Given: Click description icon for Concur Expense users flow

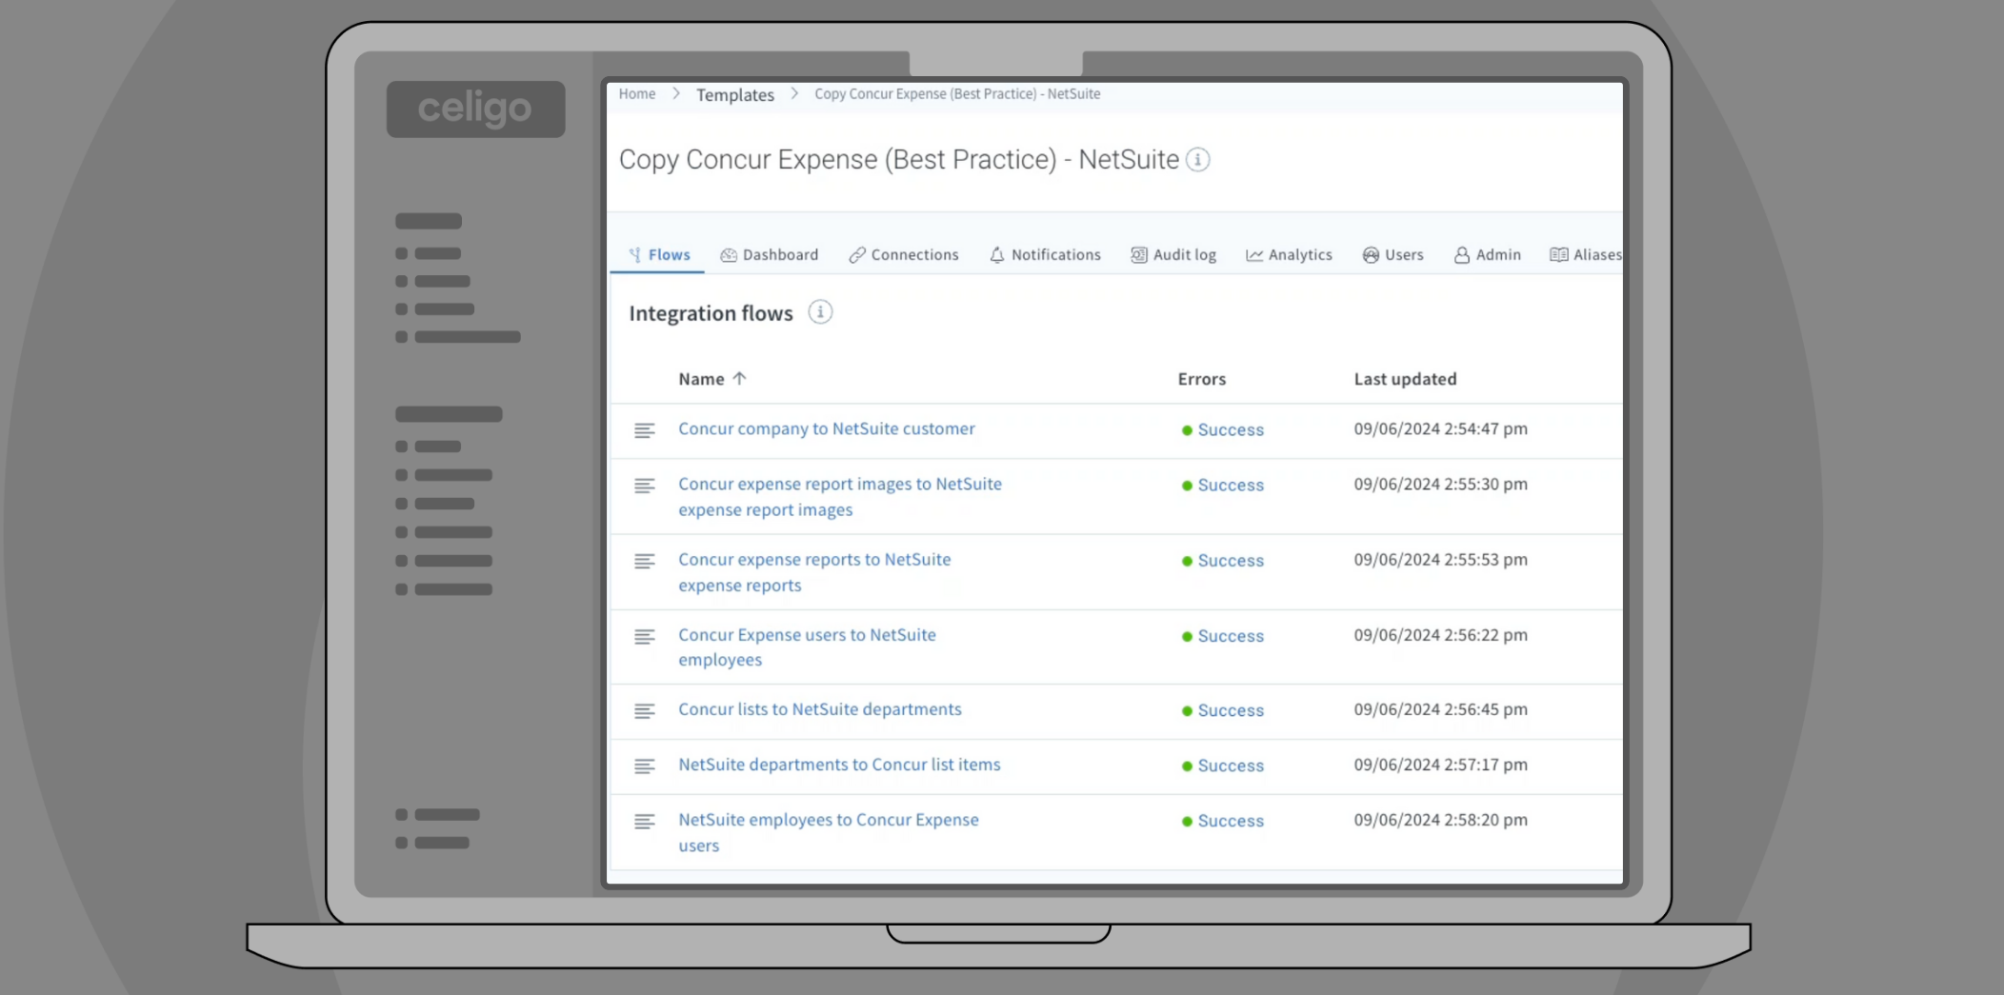Looking at the screenshot, I should coord(645,636).
